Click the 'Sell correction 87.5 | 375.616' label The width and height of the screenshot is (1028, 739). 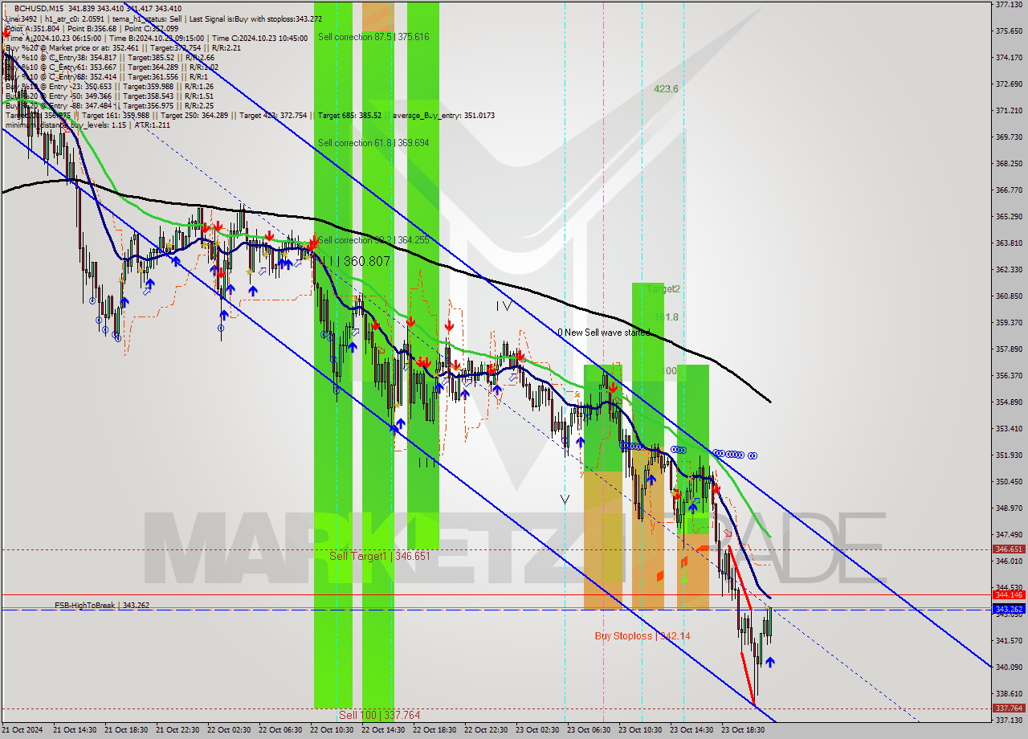tap(373, 37)
